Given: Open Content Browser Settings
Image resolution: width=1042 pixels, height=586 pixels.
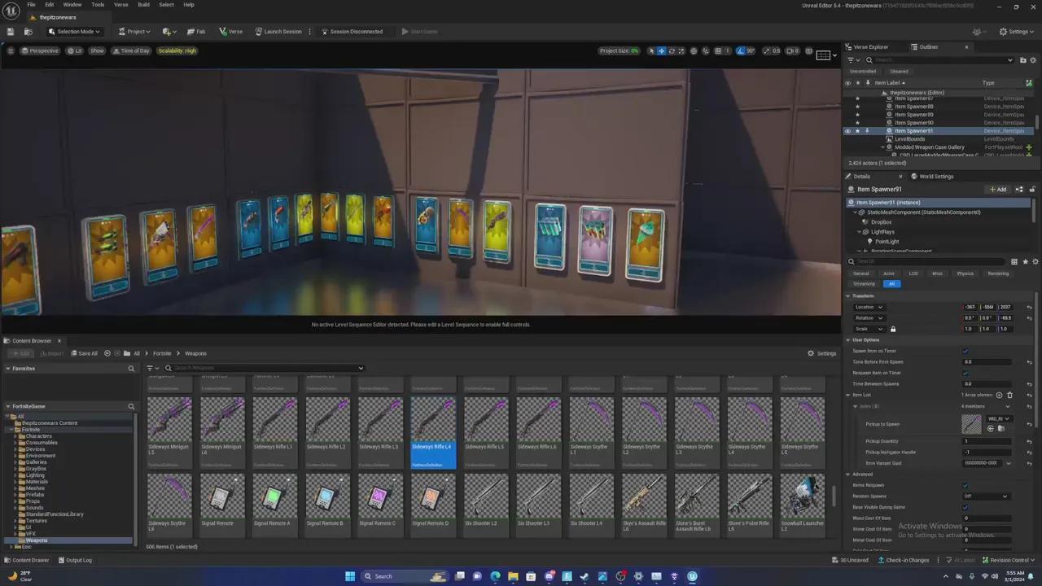Looking at the screenshot, I should [x=822, y=353].
